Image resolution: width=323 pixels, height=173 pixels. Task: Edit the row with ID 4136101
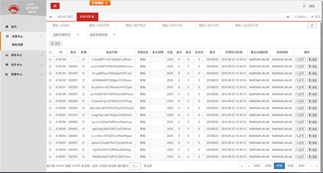313,87
